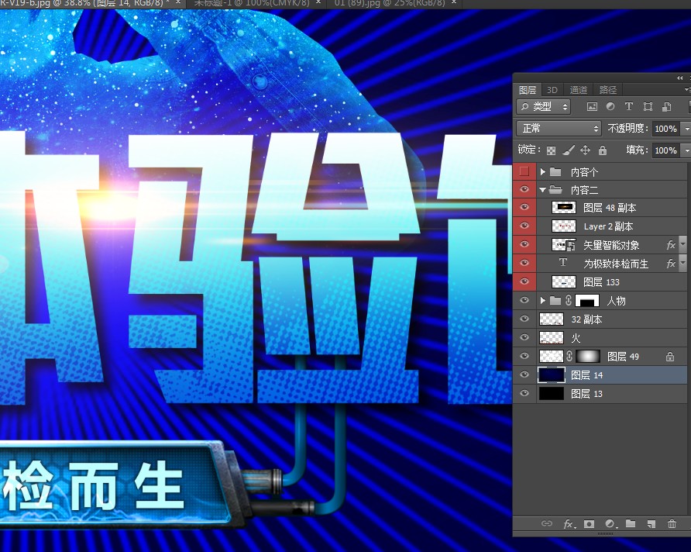
Task: Hide 图层 133 layer
Action: [x=524, y=281]
